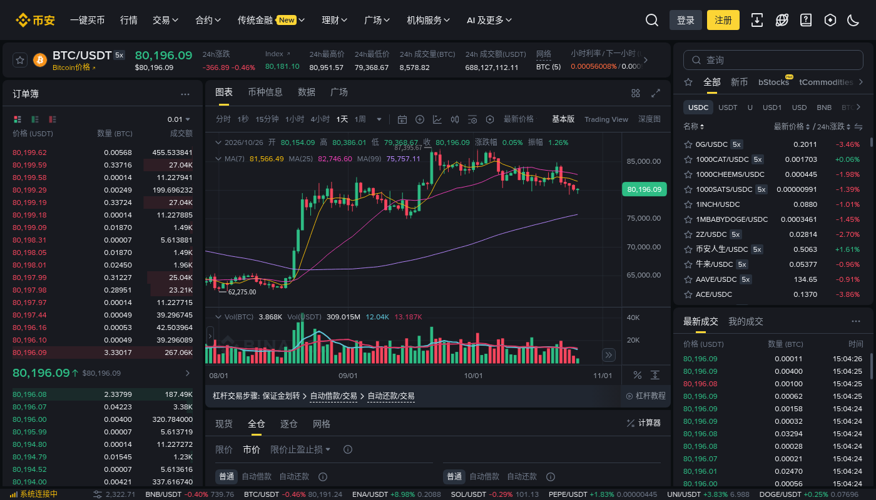Open the 杠杆教程 tutorial link
This screenshot has height=500, width=876.
646,396
